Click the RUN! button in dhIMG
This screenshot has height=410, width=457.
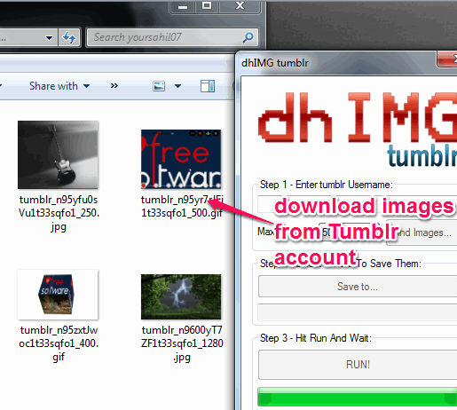[358, 365]
